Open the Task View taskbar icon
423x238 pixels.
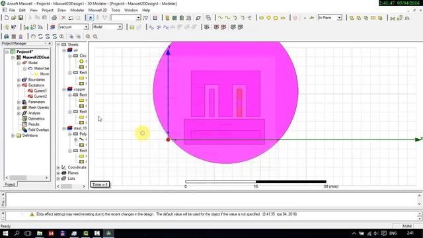28,233
